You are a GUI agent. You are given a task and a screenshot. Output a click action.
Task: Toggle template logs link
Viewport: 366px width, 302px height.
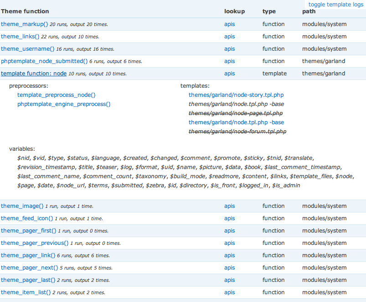pos(336,5)
